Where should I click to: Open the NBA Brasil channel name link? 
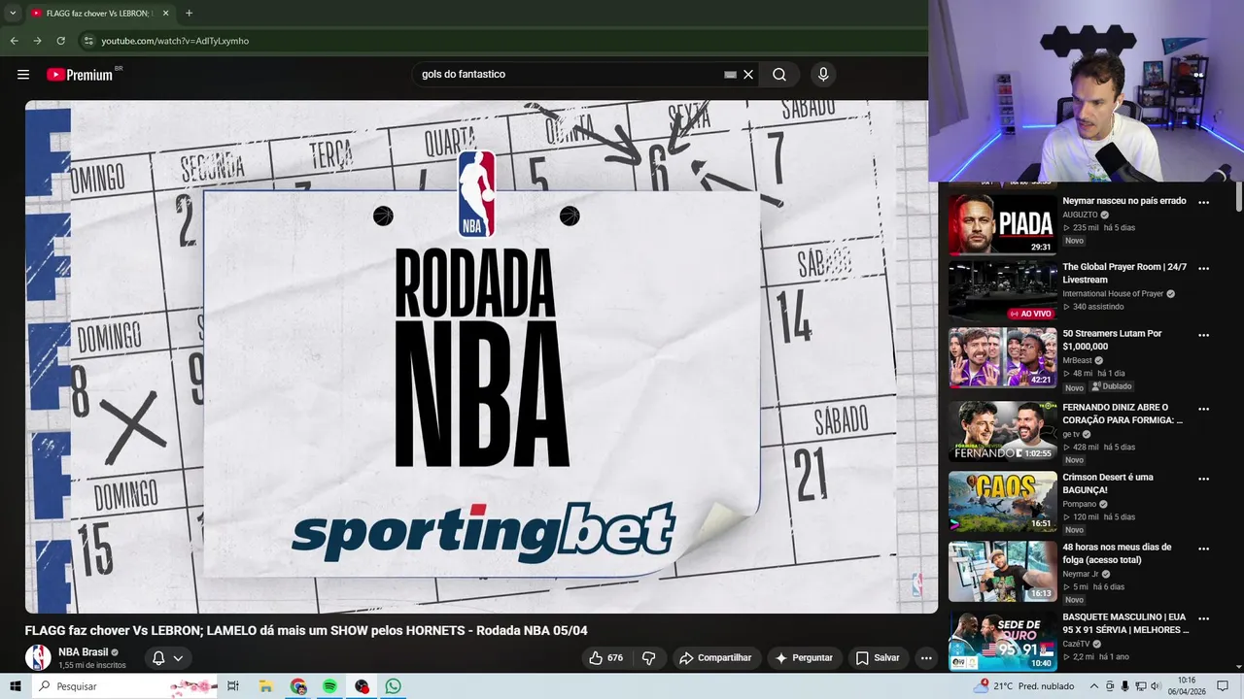pyautogui.click(x=83, y=652)
